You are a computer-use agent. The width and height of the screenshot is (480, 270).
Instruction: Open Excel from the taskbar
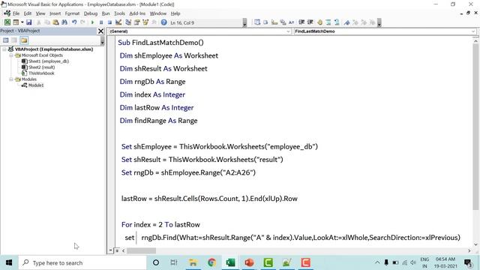230,262
